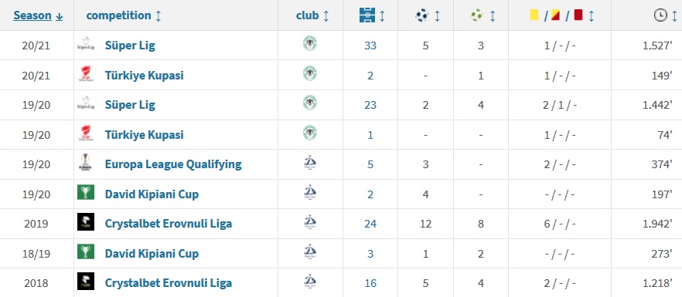682x297 pixels.
Task: Click the Europa League Qualifying logo icon
Action: click(86, 163)
